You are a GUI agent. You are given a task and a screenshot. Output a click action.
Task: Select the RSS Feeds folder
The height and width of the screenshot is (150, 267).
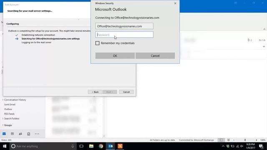(x=9, y=114)
